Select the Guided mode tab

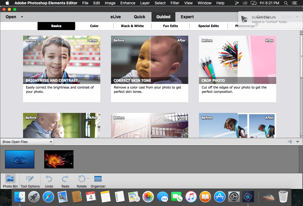pyautogui.click(x=163, y=17)
